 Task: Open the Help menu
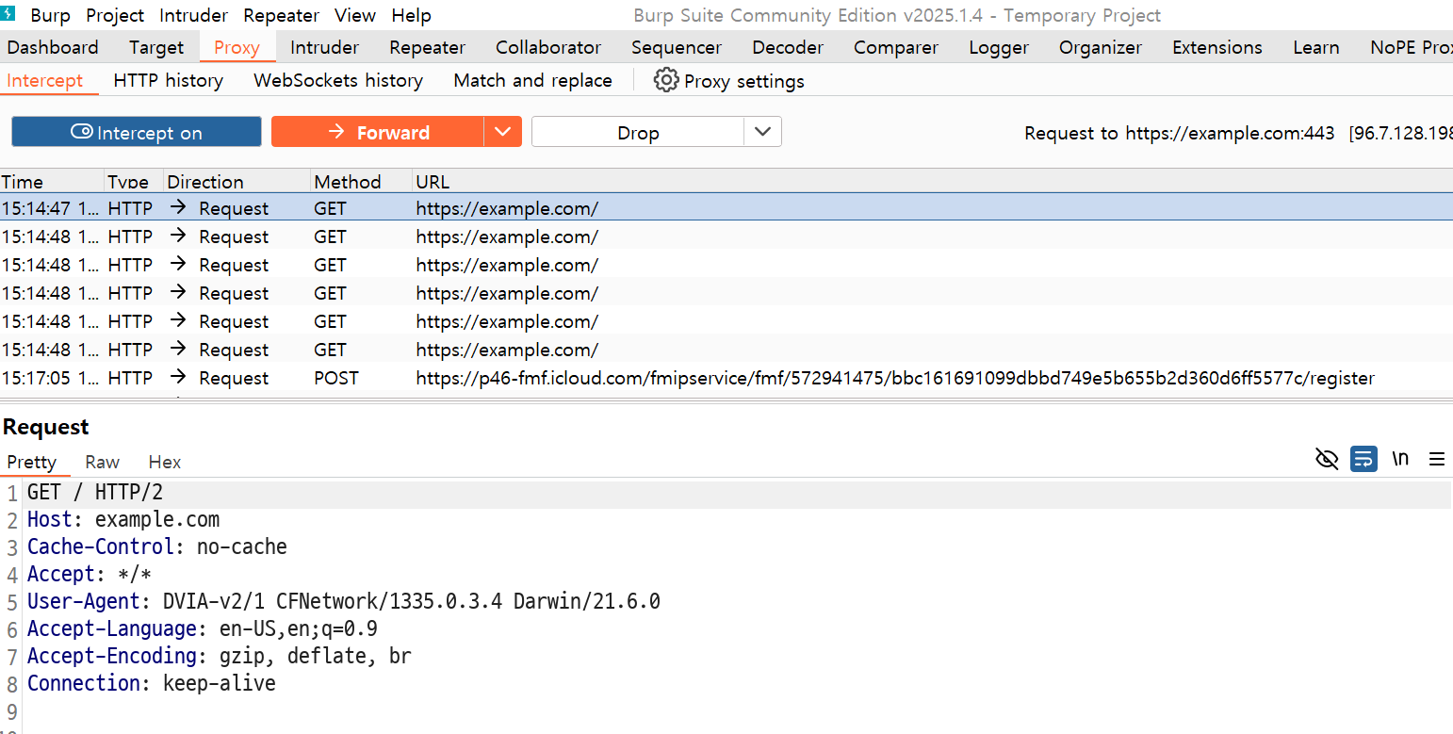411,15
